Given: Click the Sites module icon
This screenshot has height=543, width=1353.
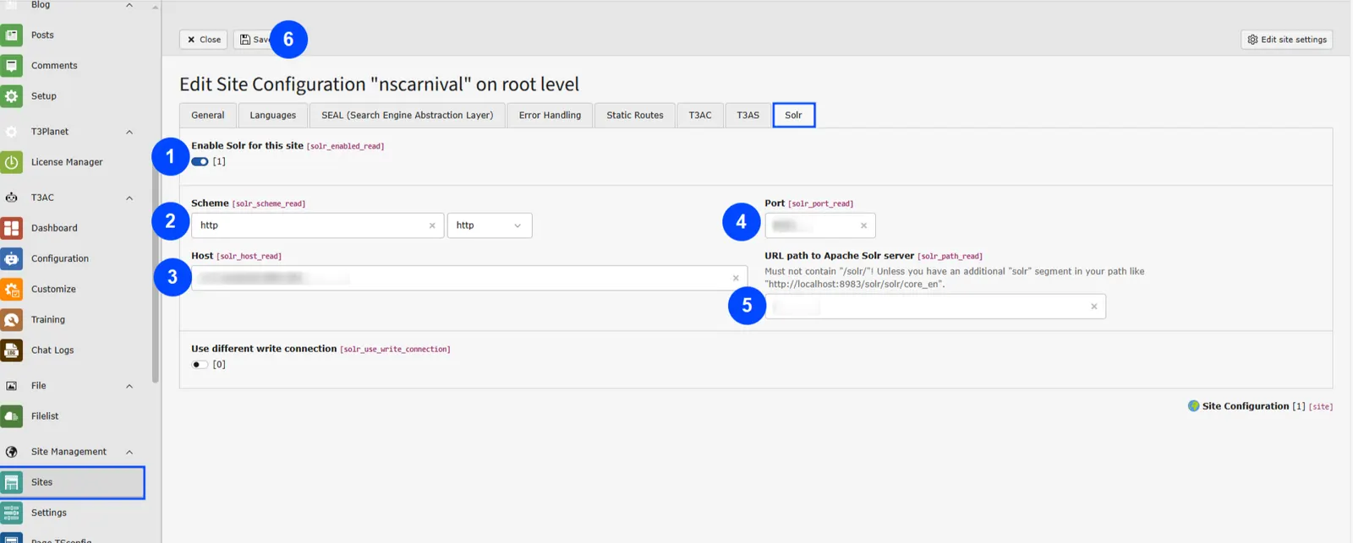Looking at the screenshot, I should pyautogui.click(x=12, y=482).
